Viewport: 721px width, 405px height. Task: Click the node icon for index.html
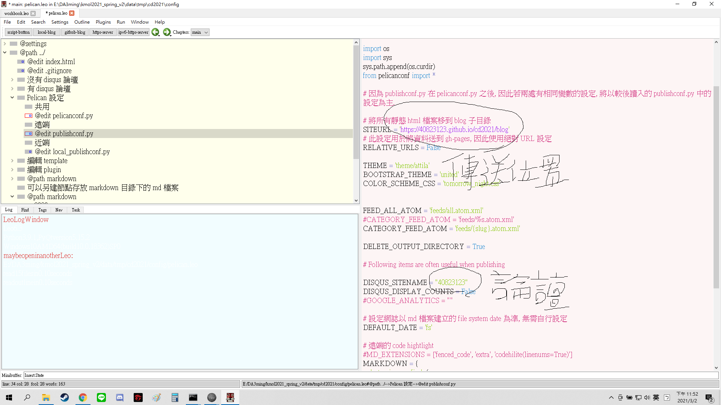click(21, 62)
